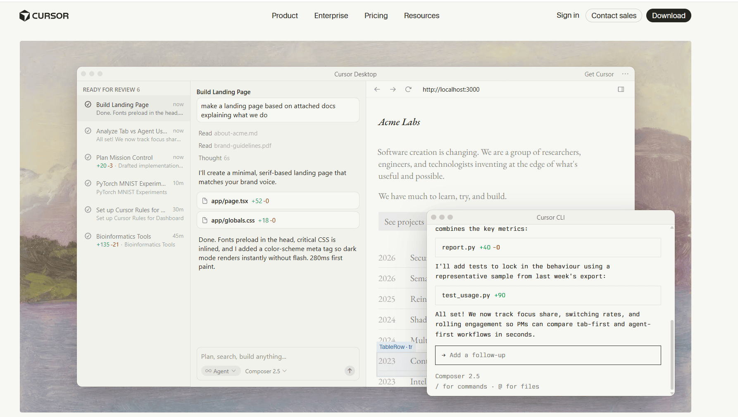Open the Composer 2.5 model dropdown

(x=266, y=371)
